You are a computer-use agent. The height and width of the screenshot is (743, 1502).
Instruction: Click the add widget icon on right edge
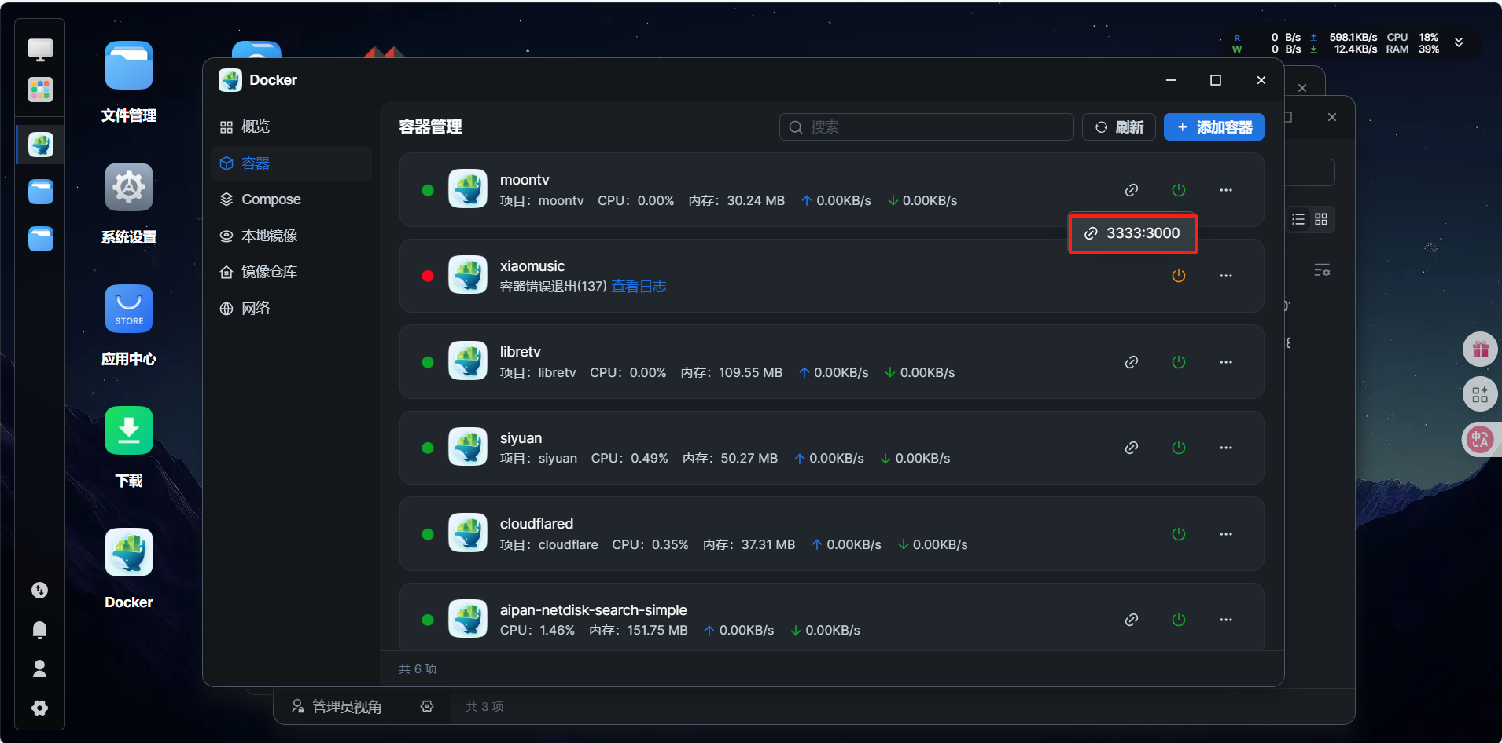tap(1480, 394)
